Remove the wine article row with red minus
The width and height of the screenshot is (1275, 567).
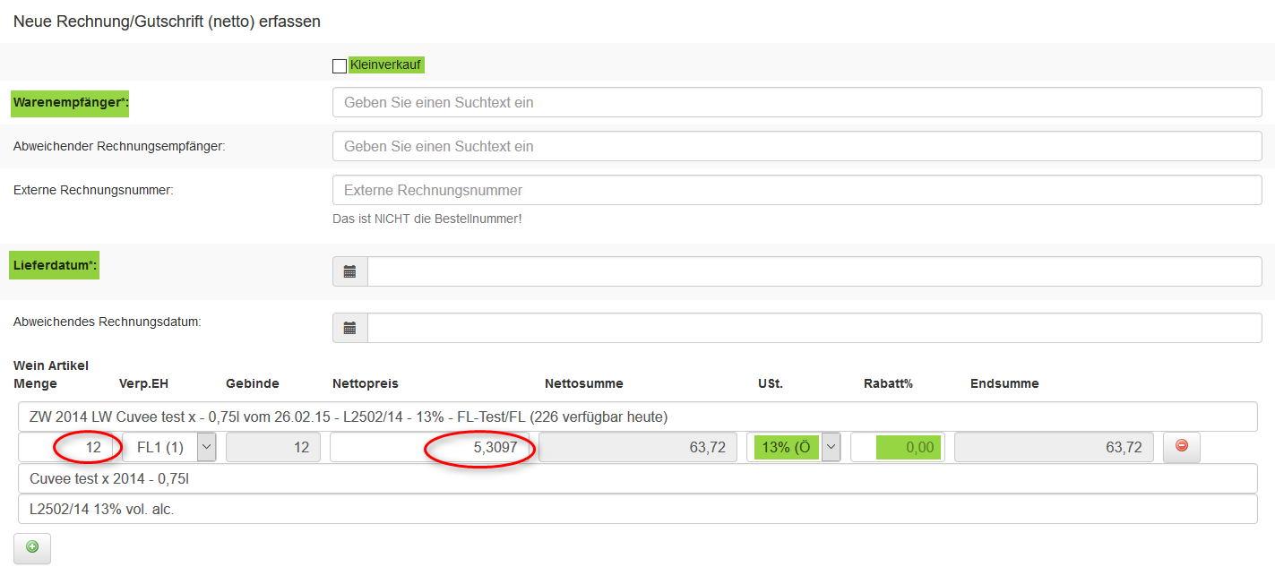click(1181, 446)
